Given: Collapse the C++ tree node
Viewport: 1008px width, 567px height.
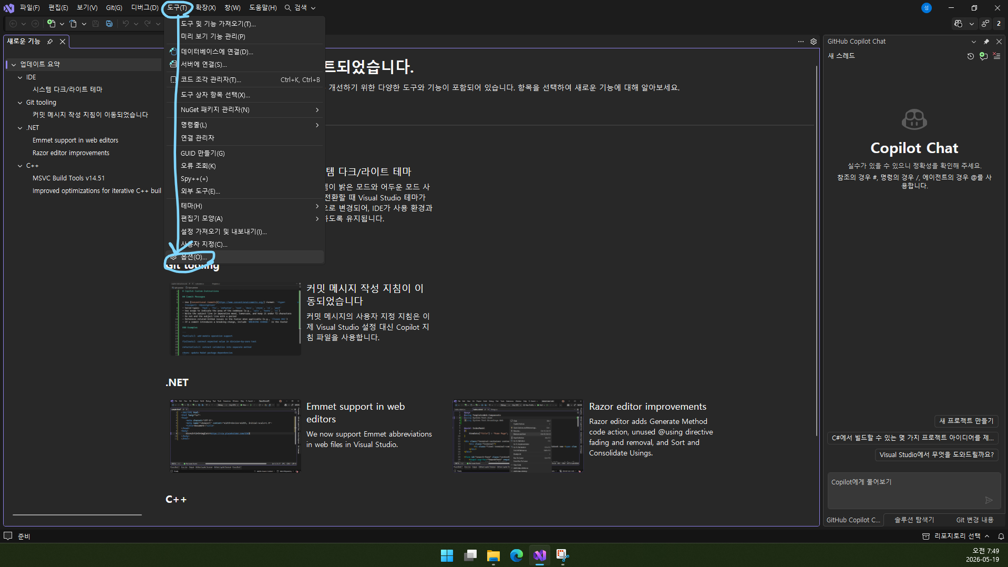Looking at the screenshot, I should coord(20,166).
